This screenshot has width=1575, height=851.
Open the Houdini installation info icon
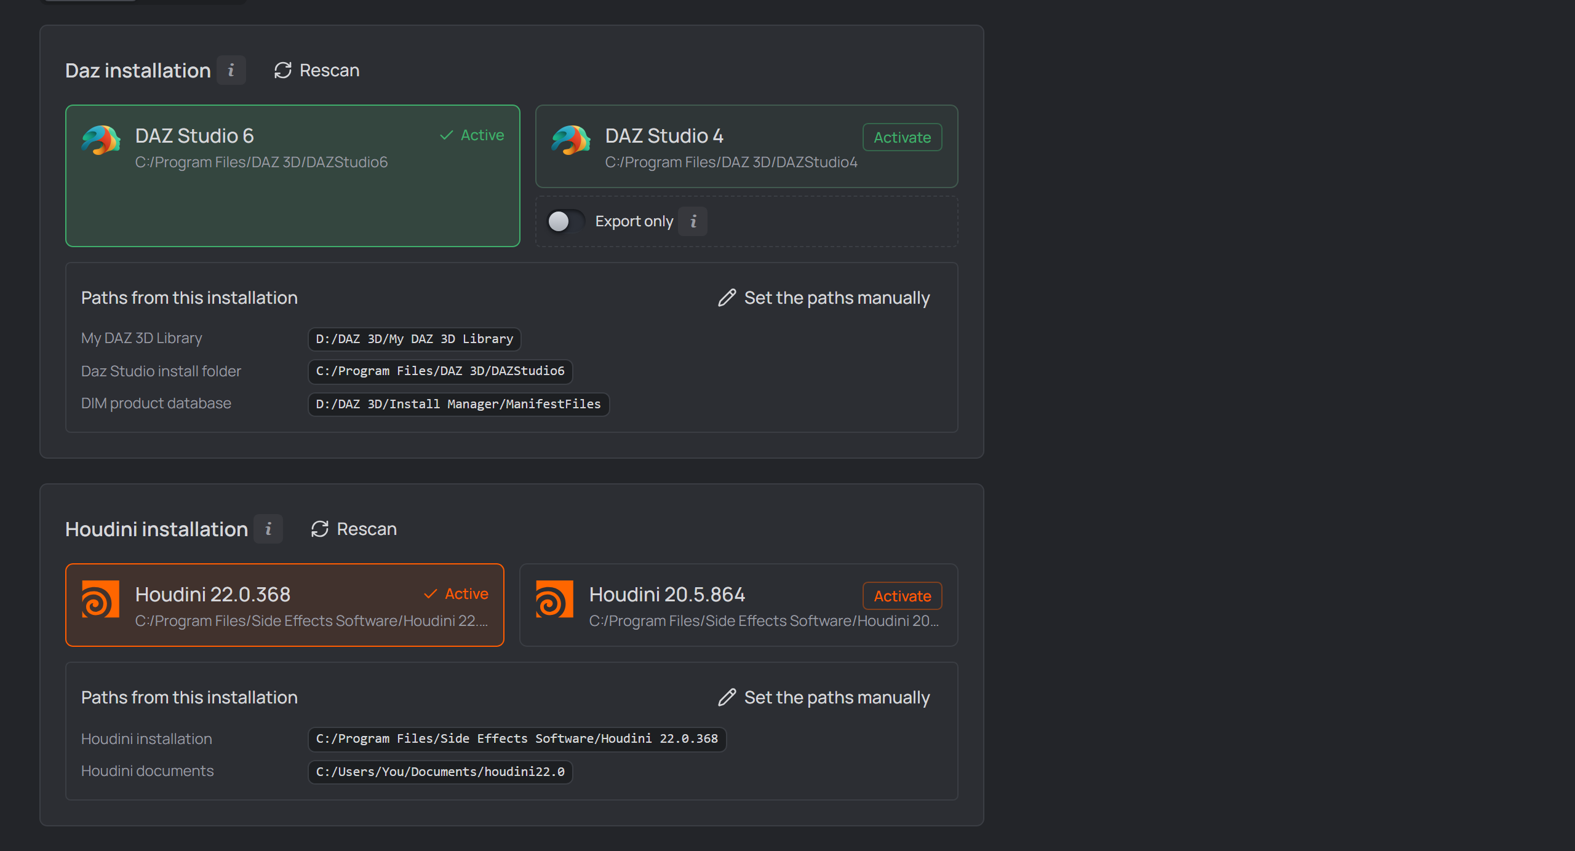268,529
